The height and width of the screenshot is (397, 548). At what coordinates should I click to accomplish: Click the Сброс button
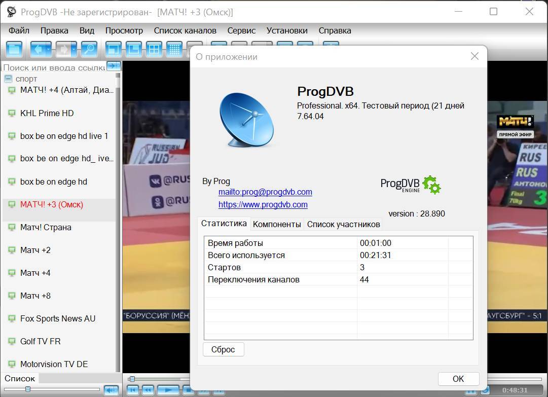click(224, 349)
